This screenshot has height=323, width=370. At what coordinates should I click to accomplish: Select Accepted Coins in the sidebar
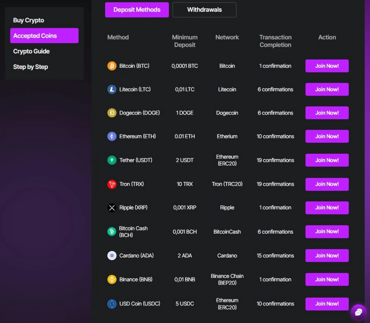[44, 36]
